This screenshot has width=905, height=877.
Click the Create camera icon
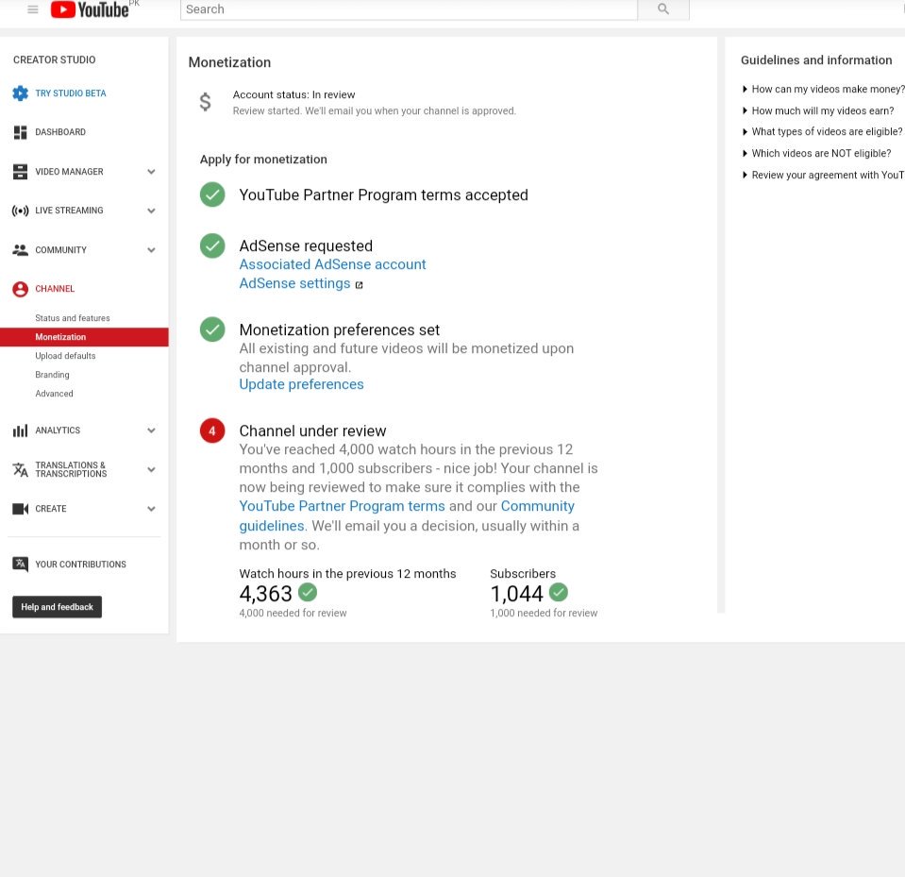click(20, 509)
